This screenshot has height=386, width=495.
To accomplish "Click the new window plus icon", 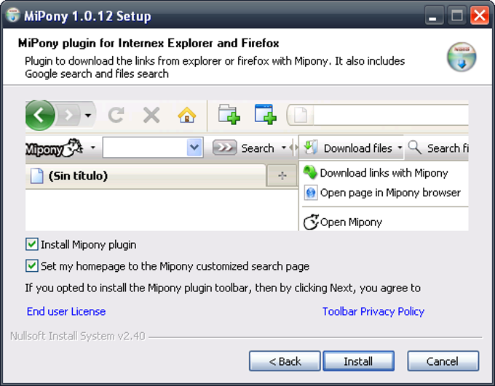I will [265, 114].
